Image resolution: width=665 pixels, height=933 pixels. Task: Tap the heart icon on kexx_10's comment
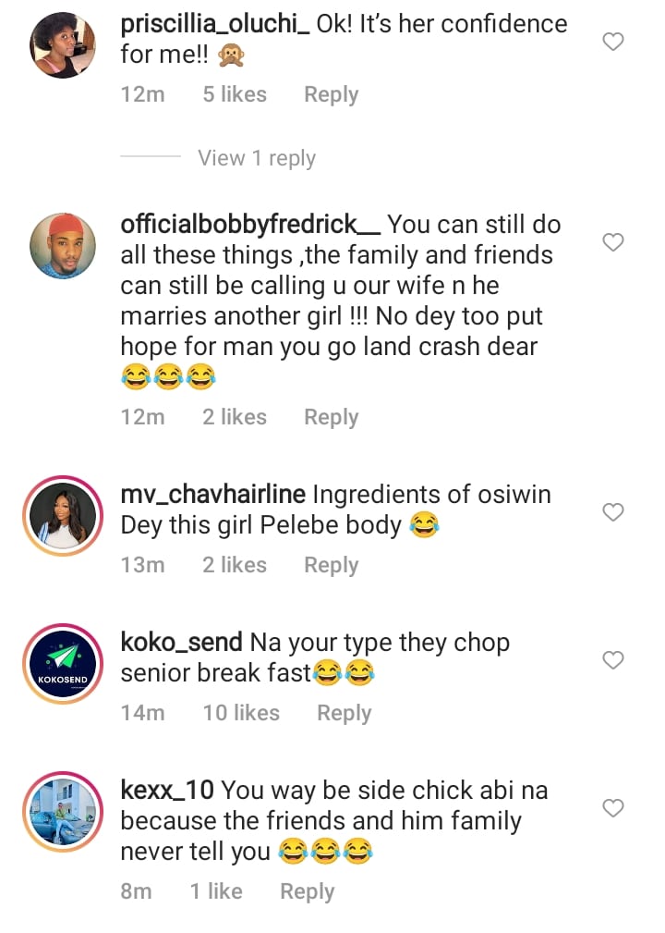[612, 808]
